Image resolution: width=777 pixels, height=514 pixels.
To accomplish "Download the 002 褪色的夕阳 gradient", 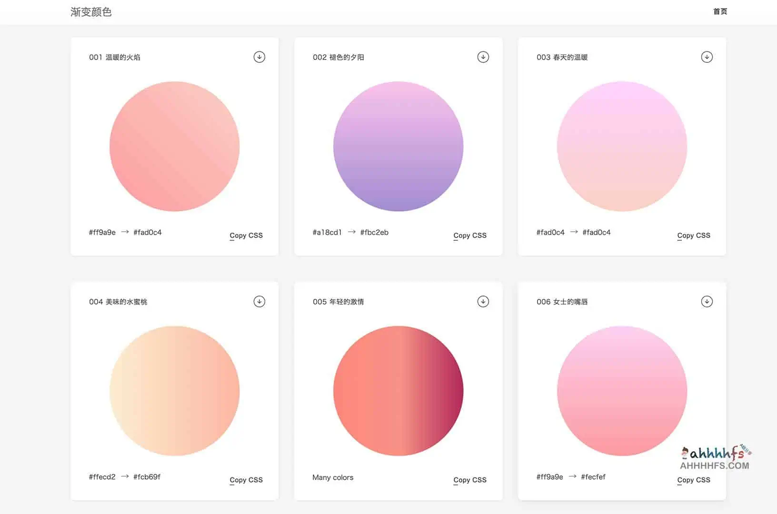I will 483,57.
